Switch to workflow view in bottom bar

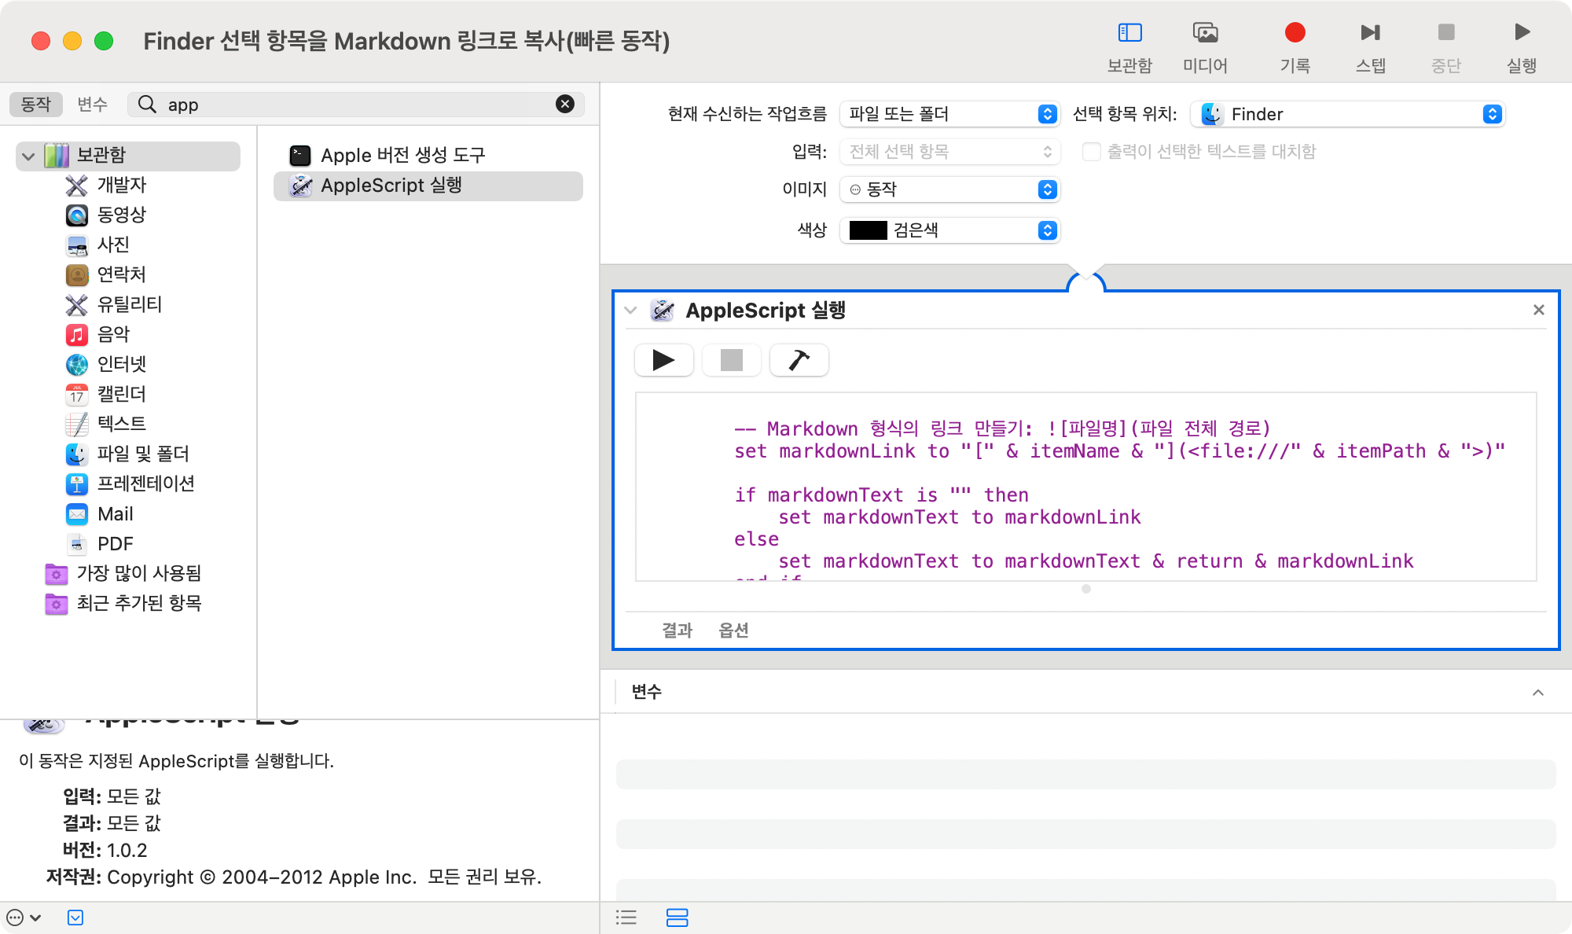pos(677,917)
